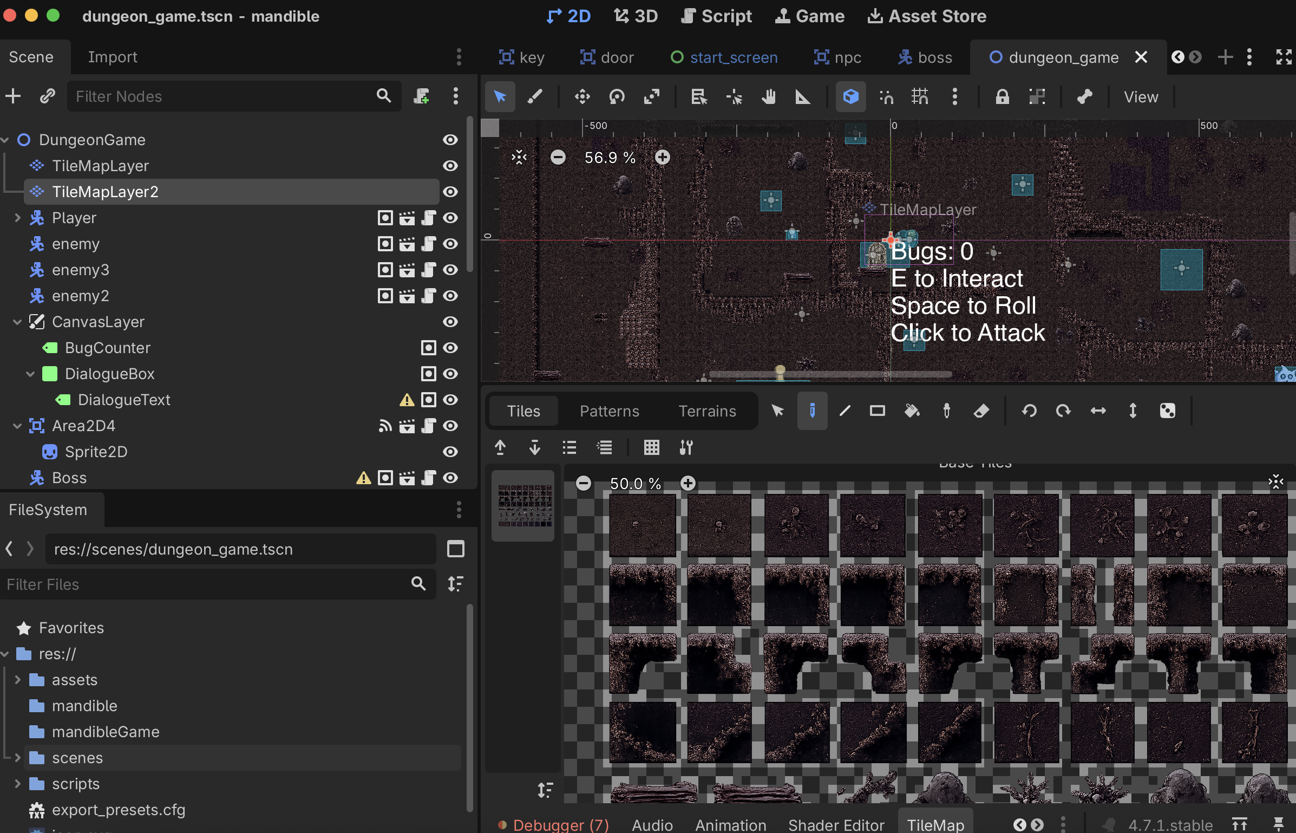Select the TileMap Bucket fill tool
This screenshot has height=833, width=1296.
(912, 411)
